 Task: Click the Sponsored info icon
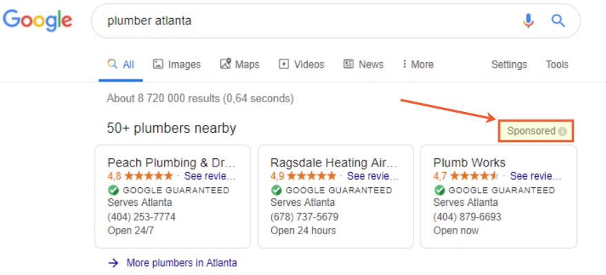pos(563,131)
